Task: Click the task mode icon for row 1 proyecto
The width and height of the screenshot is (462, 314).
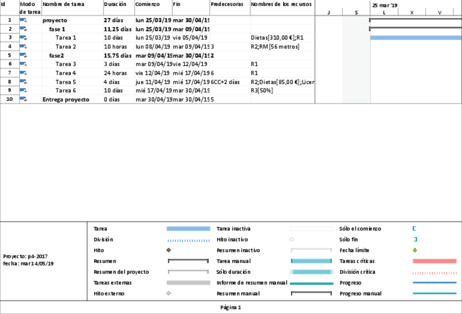Action: click(23, 20)
